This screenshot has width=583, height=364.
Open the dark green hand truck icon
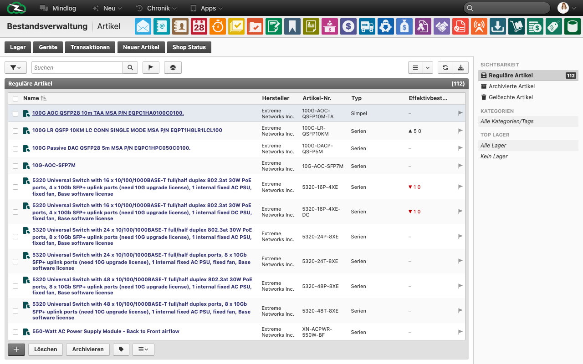517,26
